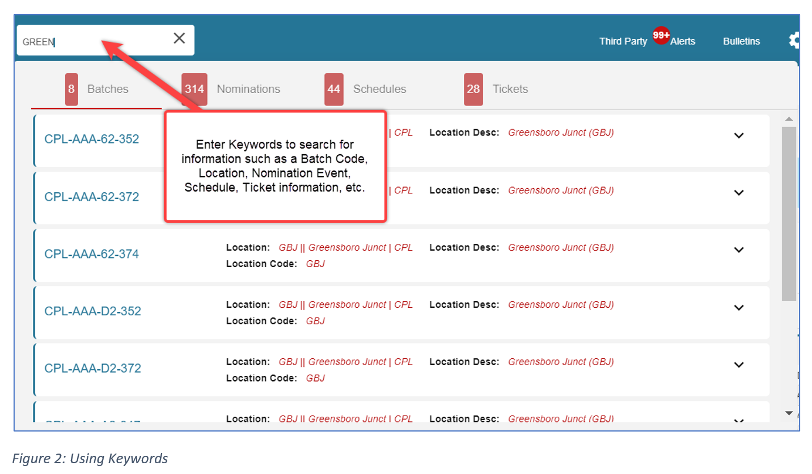Click the 8 batches count badge
The image size is (812, 474).
(x=71, y=89)
